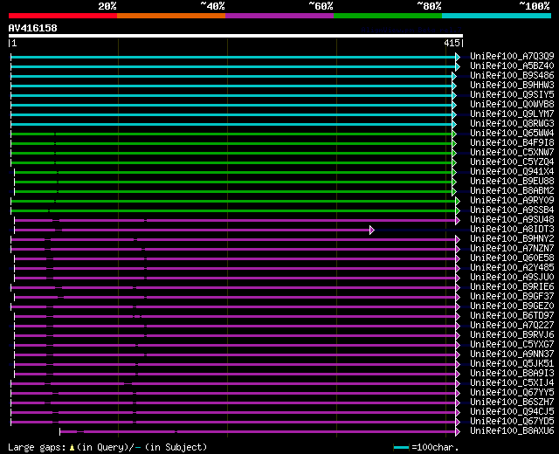Select the text UniRef100_A9SSB4

coord(512,210)
